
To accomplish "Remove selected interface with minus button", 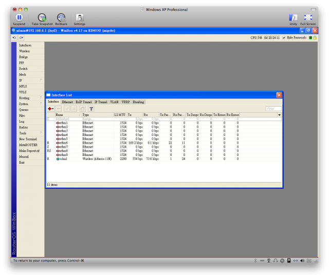I will [x=59, y=109].
